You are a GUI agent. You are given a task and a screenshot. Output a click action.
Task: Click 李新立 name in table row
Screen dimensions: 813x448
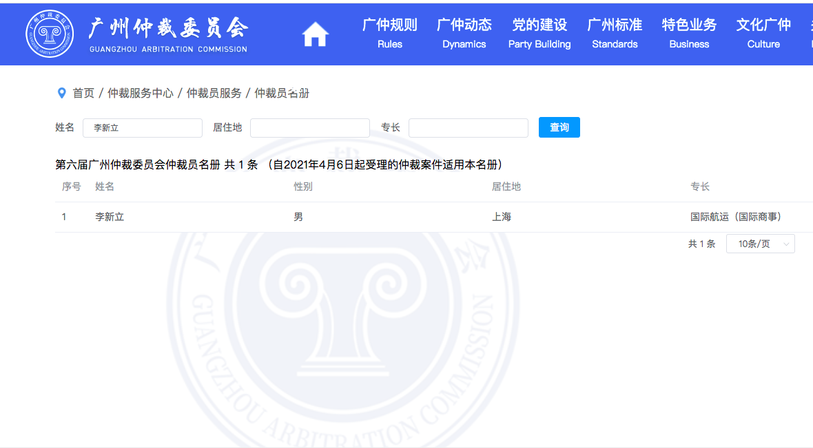point(110,217)
